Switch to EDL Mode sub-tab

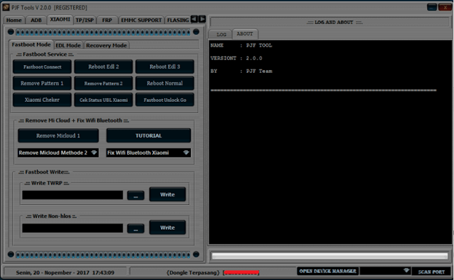[68, 45]
